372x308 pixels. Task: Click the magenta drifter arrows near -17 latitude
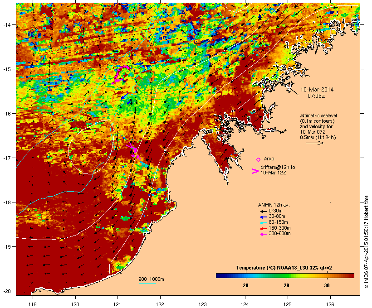pyautogui.click(x=133, y=151)
